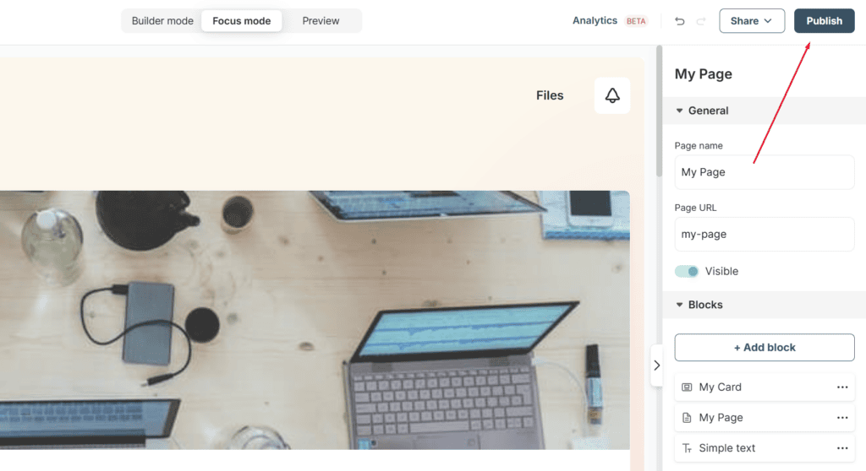This screenshot has width=866, height=471.
Task: Open options menu for Simple text block
Action: tap(841, 448)
